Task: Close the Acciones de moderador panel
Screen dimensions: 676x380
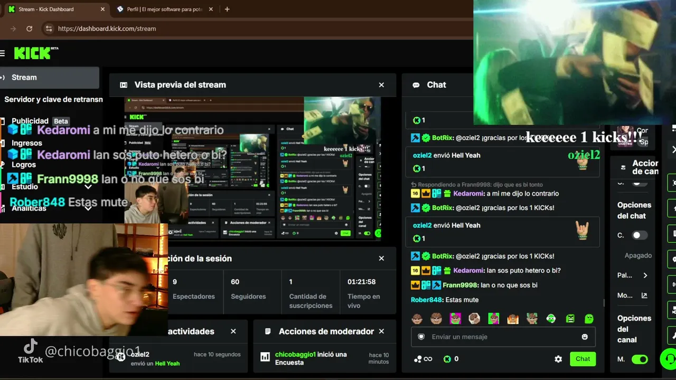Action: click(x=381, y=331)
